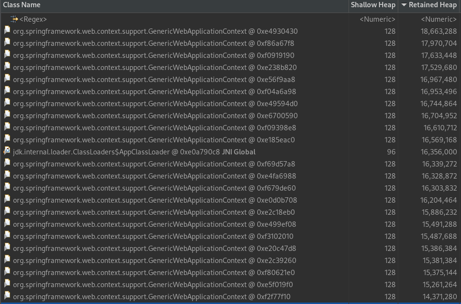This screenshot has width=461, height=304.
Task: Select the jdk.internal.loader.ClassLoaders$AppClassLoader @ 0xe0a790c8 row
Action: click(x=231, y=152)
